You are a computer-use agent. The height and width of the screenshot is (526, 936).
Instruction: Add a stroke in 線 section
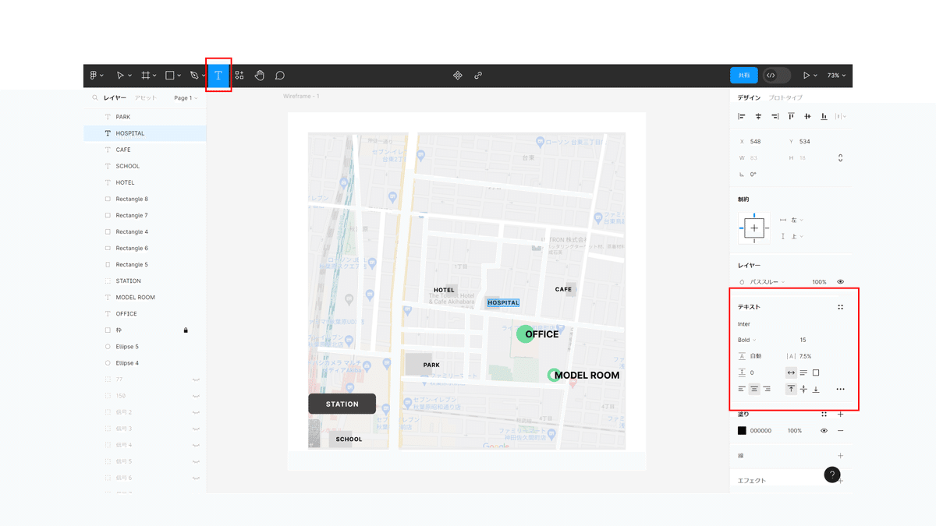(840, 455)
